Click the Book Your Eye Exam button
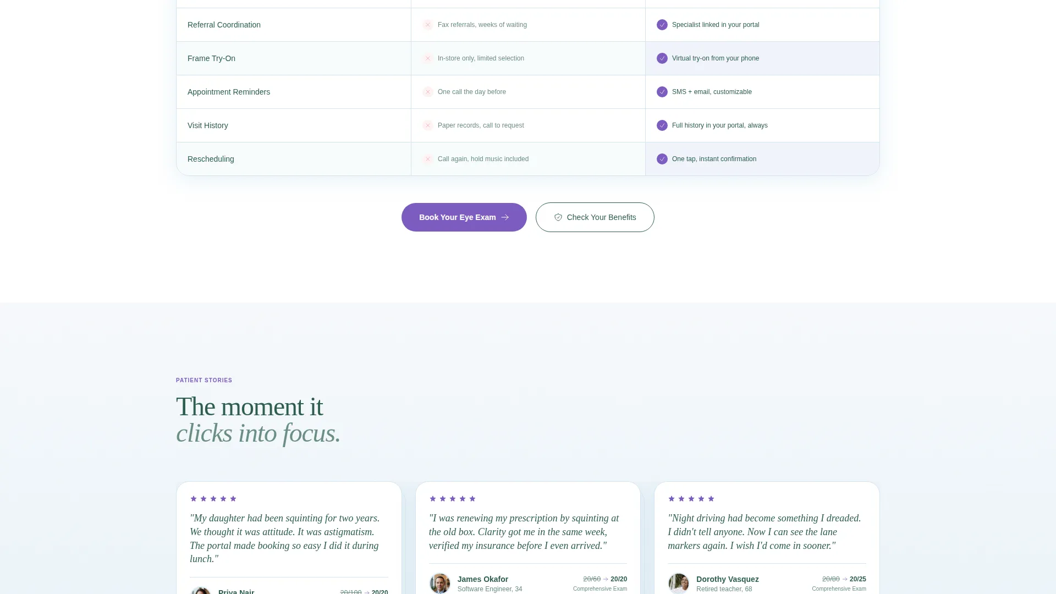The height and width of the screenshot is (594, 1056). coord(464,217)
